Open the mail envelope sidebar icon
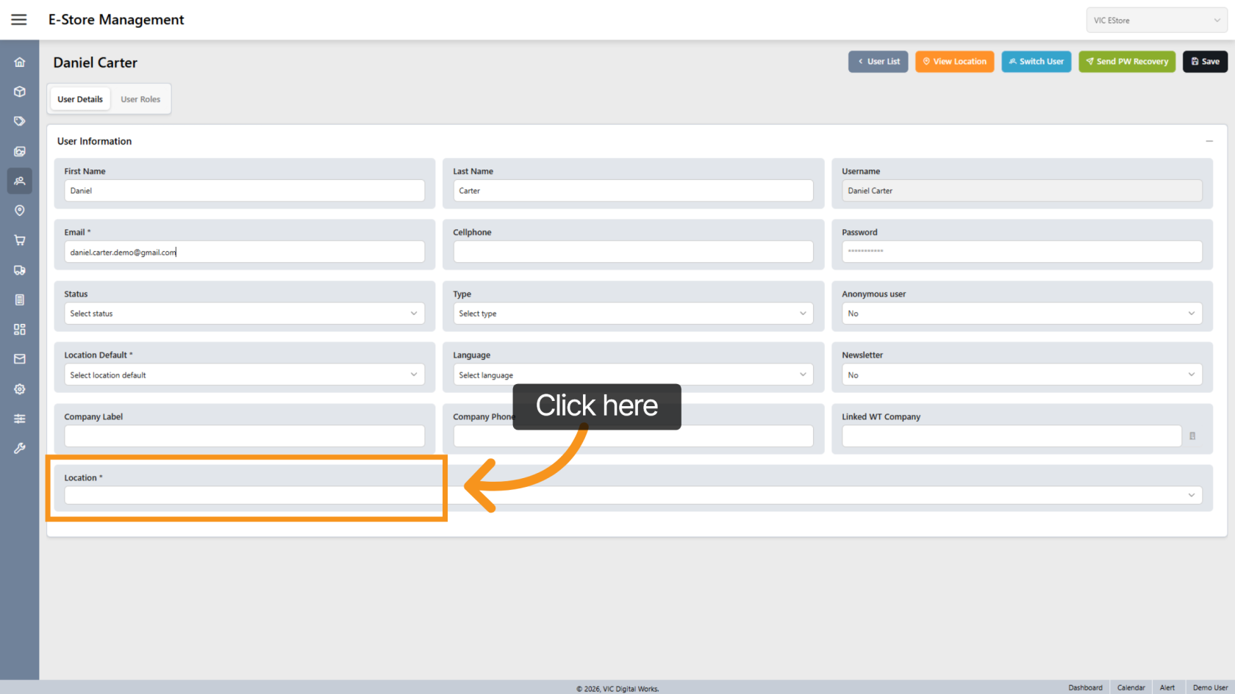This screenshot has width=1235, height=694. (x=20, y=359)
